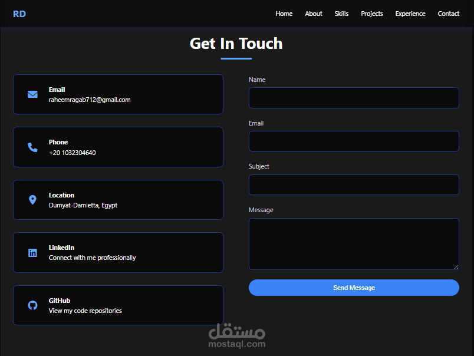Click the LinkedIn logo icon
Viewport: 474px width, 356px height.
[x=32, y=253]
